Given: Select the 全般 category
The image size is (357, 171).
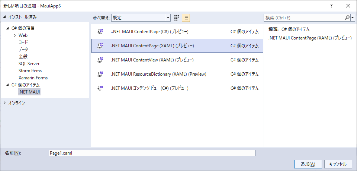Looking at the screenshot, I should [x=23, y=57].
